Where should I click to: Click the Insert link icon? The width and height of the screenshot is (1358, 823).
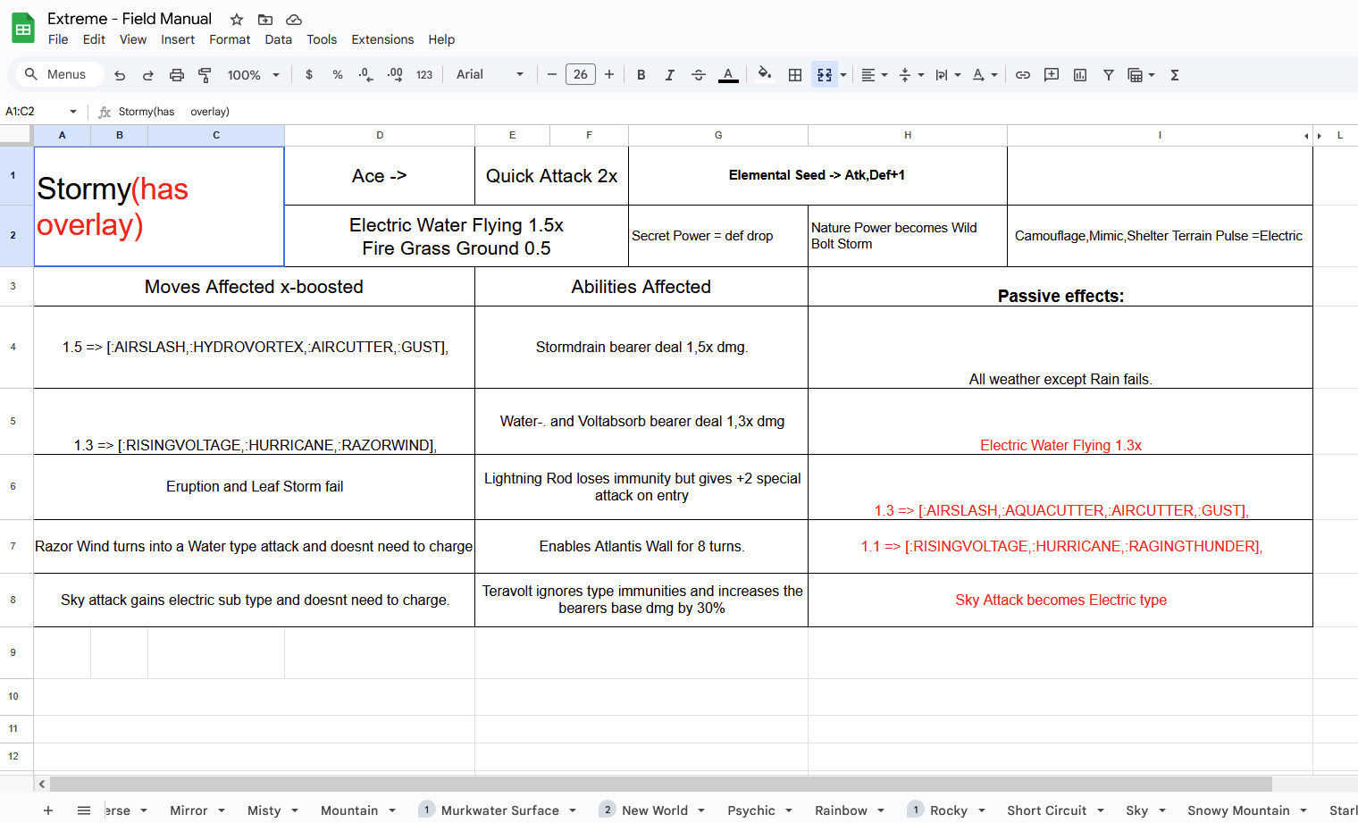1023,75
